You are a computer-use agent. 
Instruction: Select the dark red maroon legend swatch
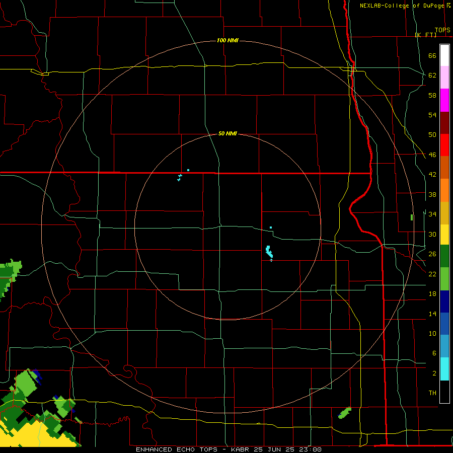tap(444, 123)
